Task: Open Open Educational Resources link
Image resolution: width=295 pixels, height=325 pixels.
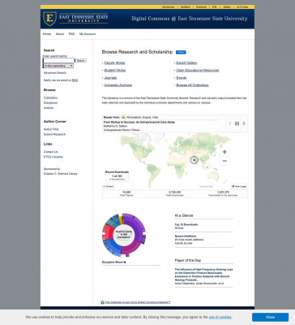Action: (x=198, y=70)
